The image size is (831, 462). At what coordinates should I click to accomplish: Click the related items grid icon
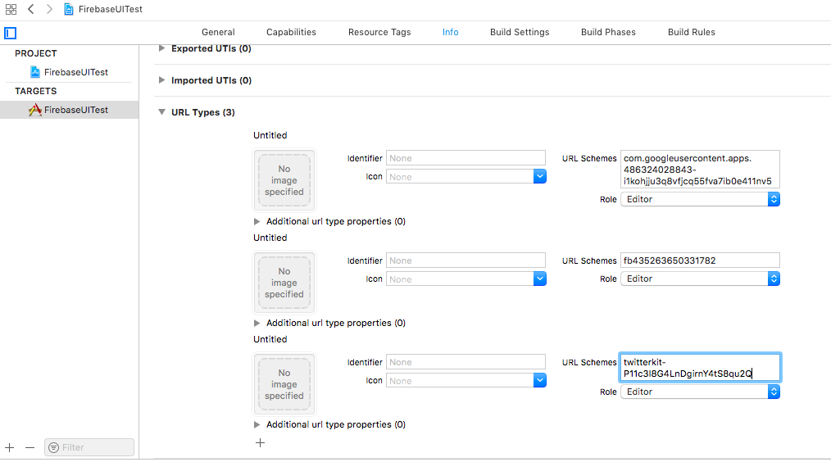click(x=11, y=9)
